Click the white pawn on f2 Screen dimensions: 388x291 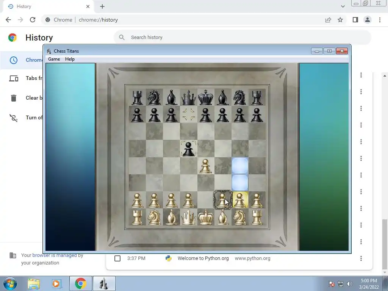tap(222, 200)
